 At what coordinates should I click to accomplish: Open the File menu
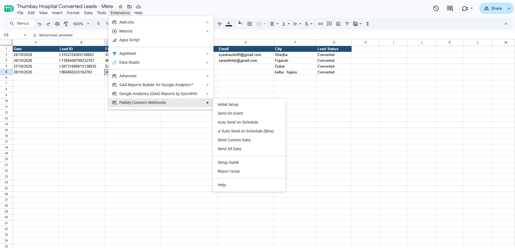pos(20,13)
